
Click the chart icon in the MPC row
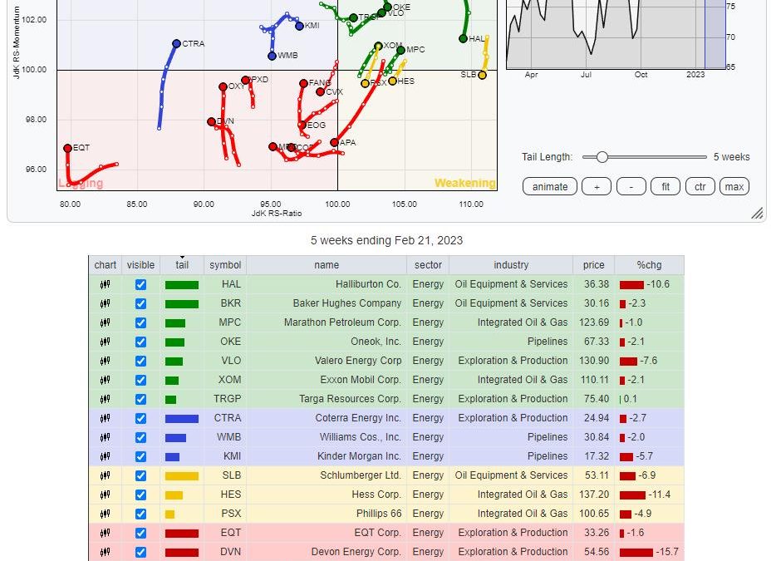pyautogui.click(x=105, y=322)
